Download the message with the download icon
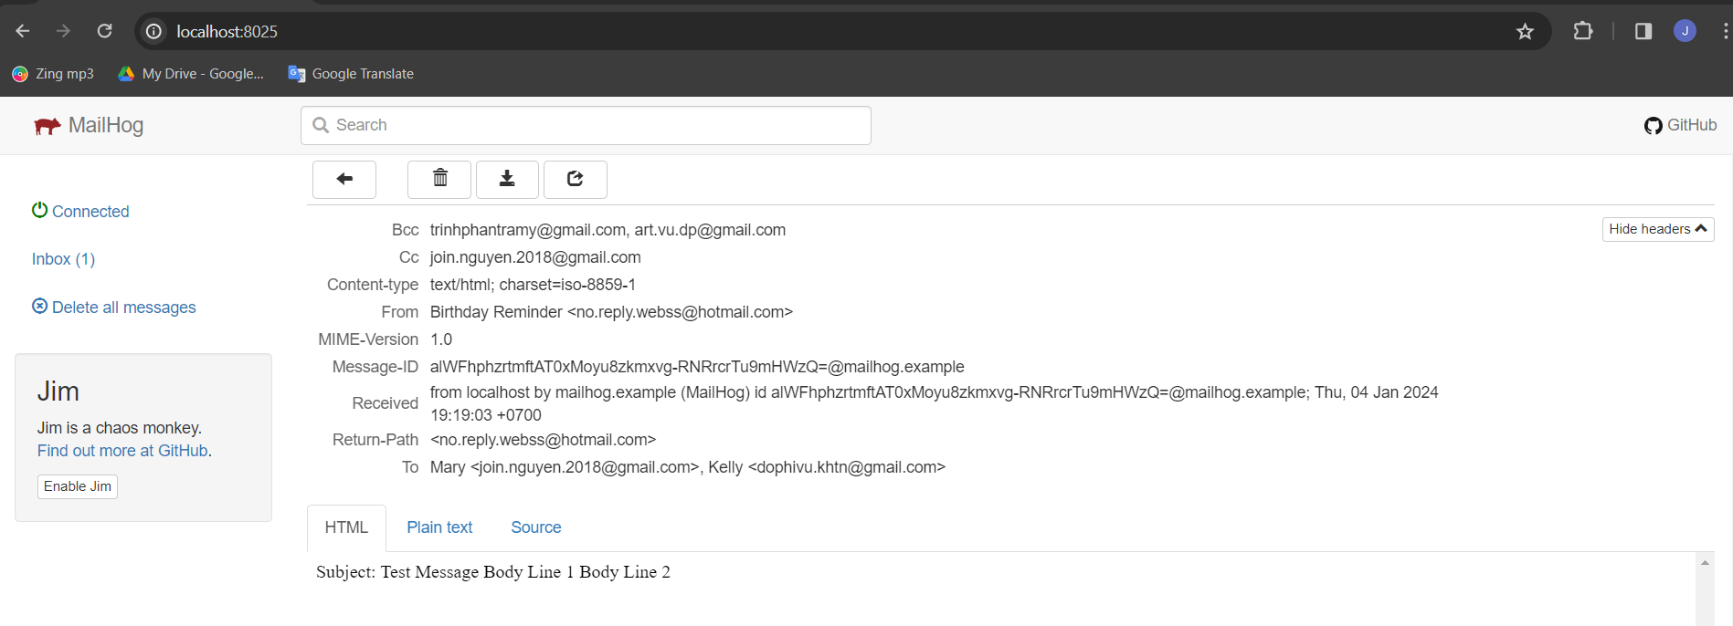1733x626 pixels. click(507, 180)
